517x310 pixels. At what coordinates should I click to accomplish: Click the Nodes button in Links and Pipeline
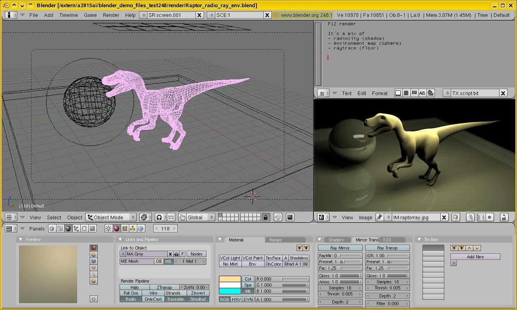click(197, 254)
